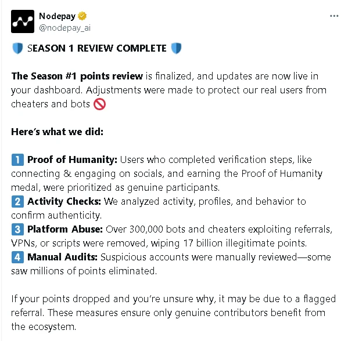
Task: Click the number 2 keycap emoji
Action: [x=17, y=202]
